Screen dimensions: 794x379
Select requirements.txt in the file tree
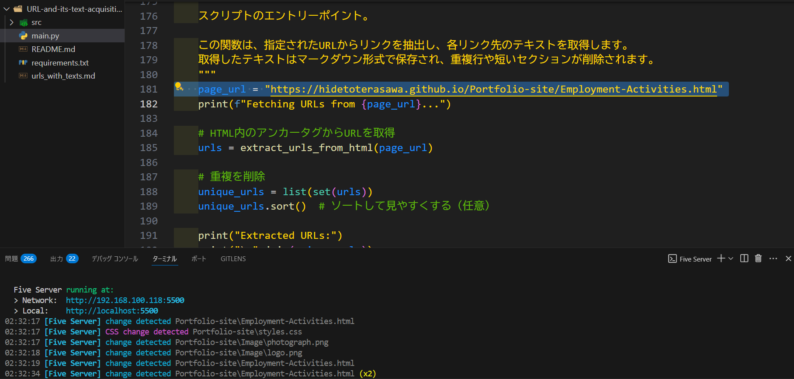coord(60,63)
